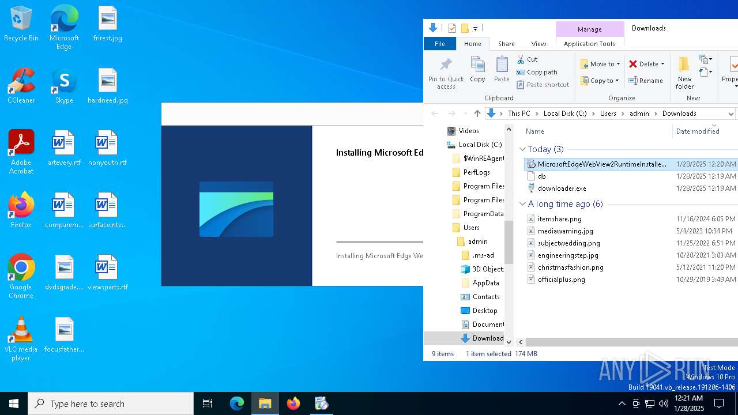Open Task View on the taskbar
This screenshot has width=738, height=415.
[208, 403]
